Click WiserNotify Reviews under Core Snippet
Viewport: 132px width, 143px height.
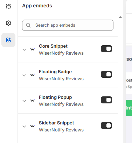(x=61, y=53)
